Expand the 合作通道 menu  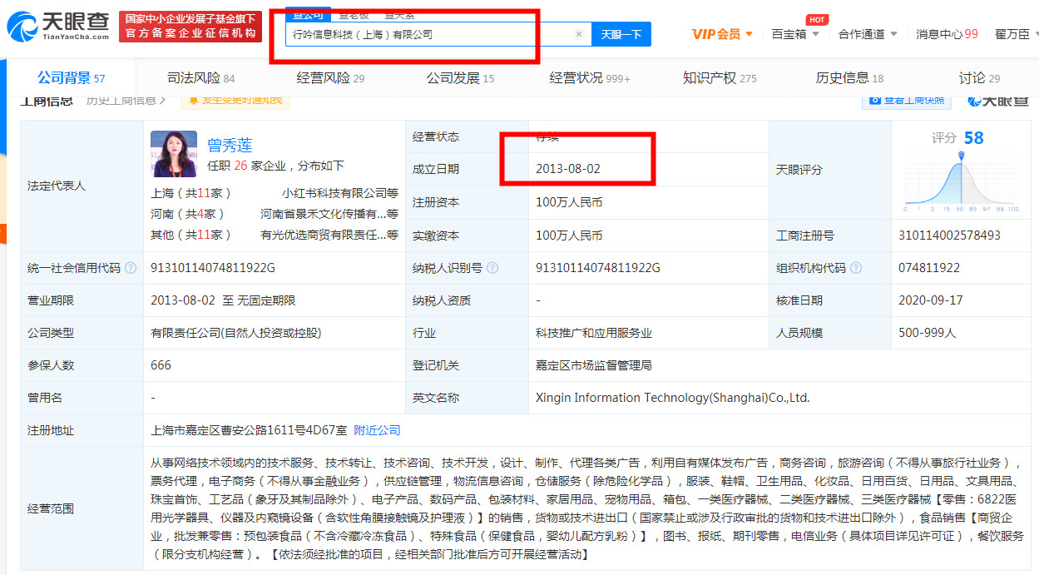868,34
